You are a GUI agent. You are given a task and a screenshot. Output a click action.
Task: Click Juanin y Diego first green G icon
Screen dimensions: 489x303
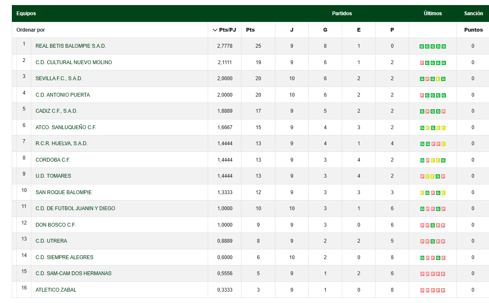pos(422,209)
